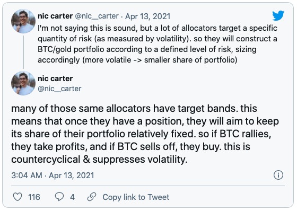Image resolution: width=297 pixels, height=211 pixels.
Task: Select Copy link to Tweet
Action: (136, 197)
